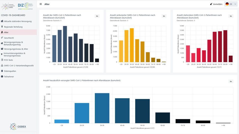Click the bed icon for Aktuelle stationäre Versorgung

pos(2,21)
